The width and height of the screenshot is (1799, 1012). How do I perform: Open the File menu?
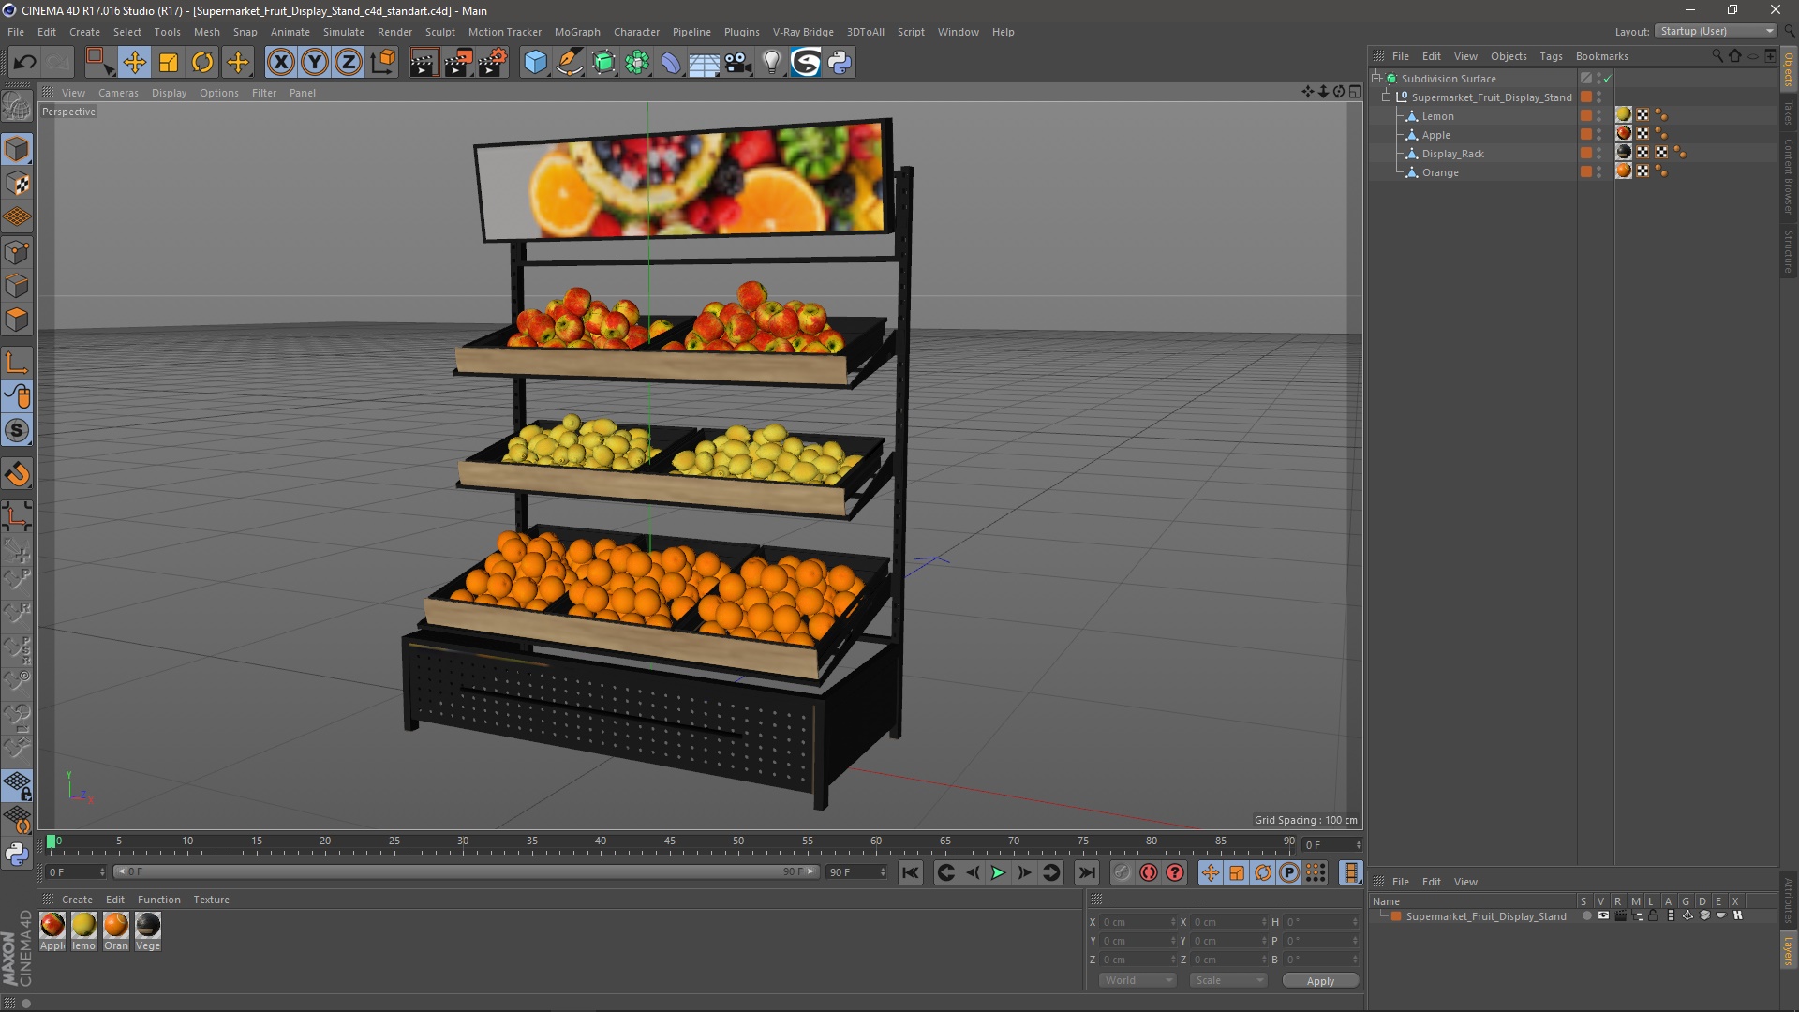coord(16,32)
